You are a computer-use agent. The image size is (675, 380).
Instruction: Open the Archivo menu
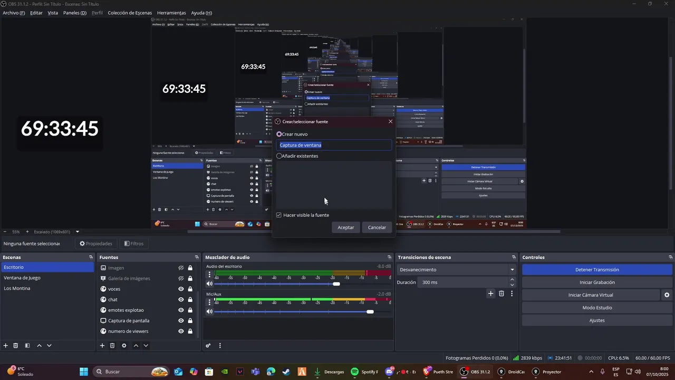pos(14,13)
